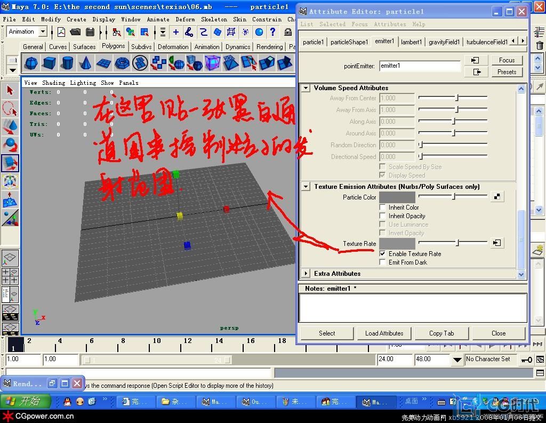The width and height of the screenshot is (546, 423).
Task: Click the Copy Tab button
Action: (x=441, y=333)
